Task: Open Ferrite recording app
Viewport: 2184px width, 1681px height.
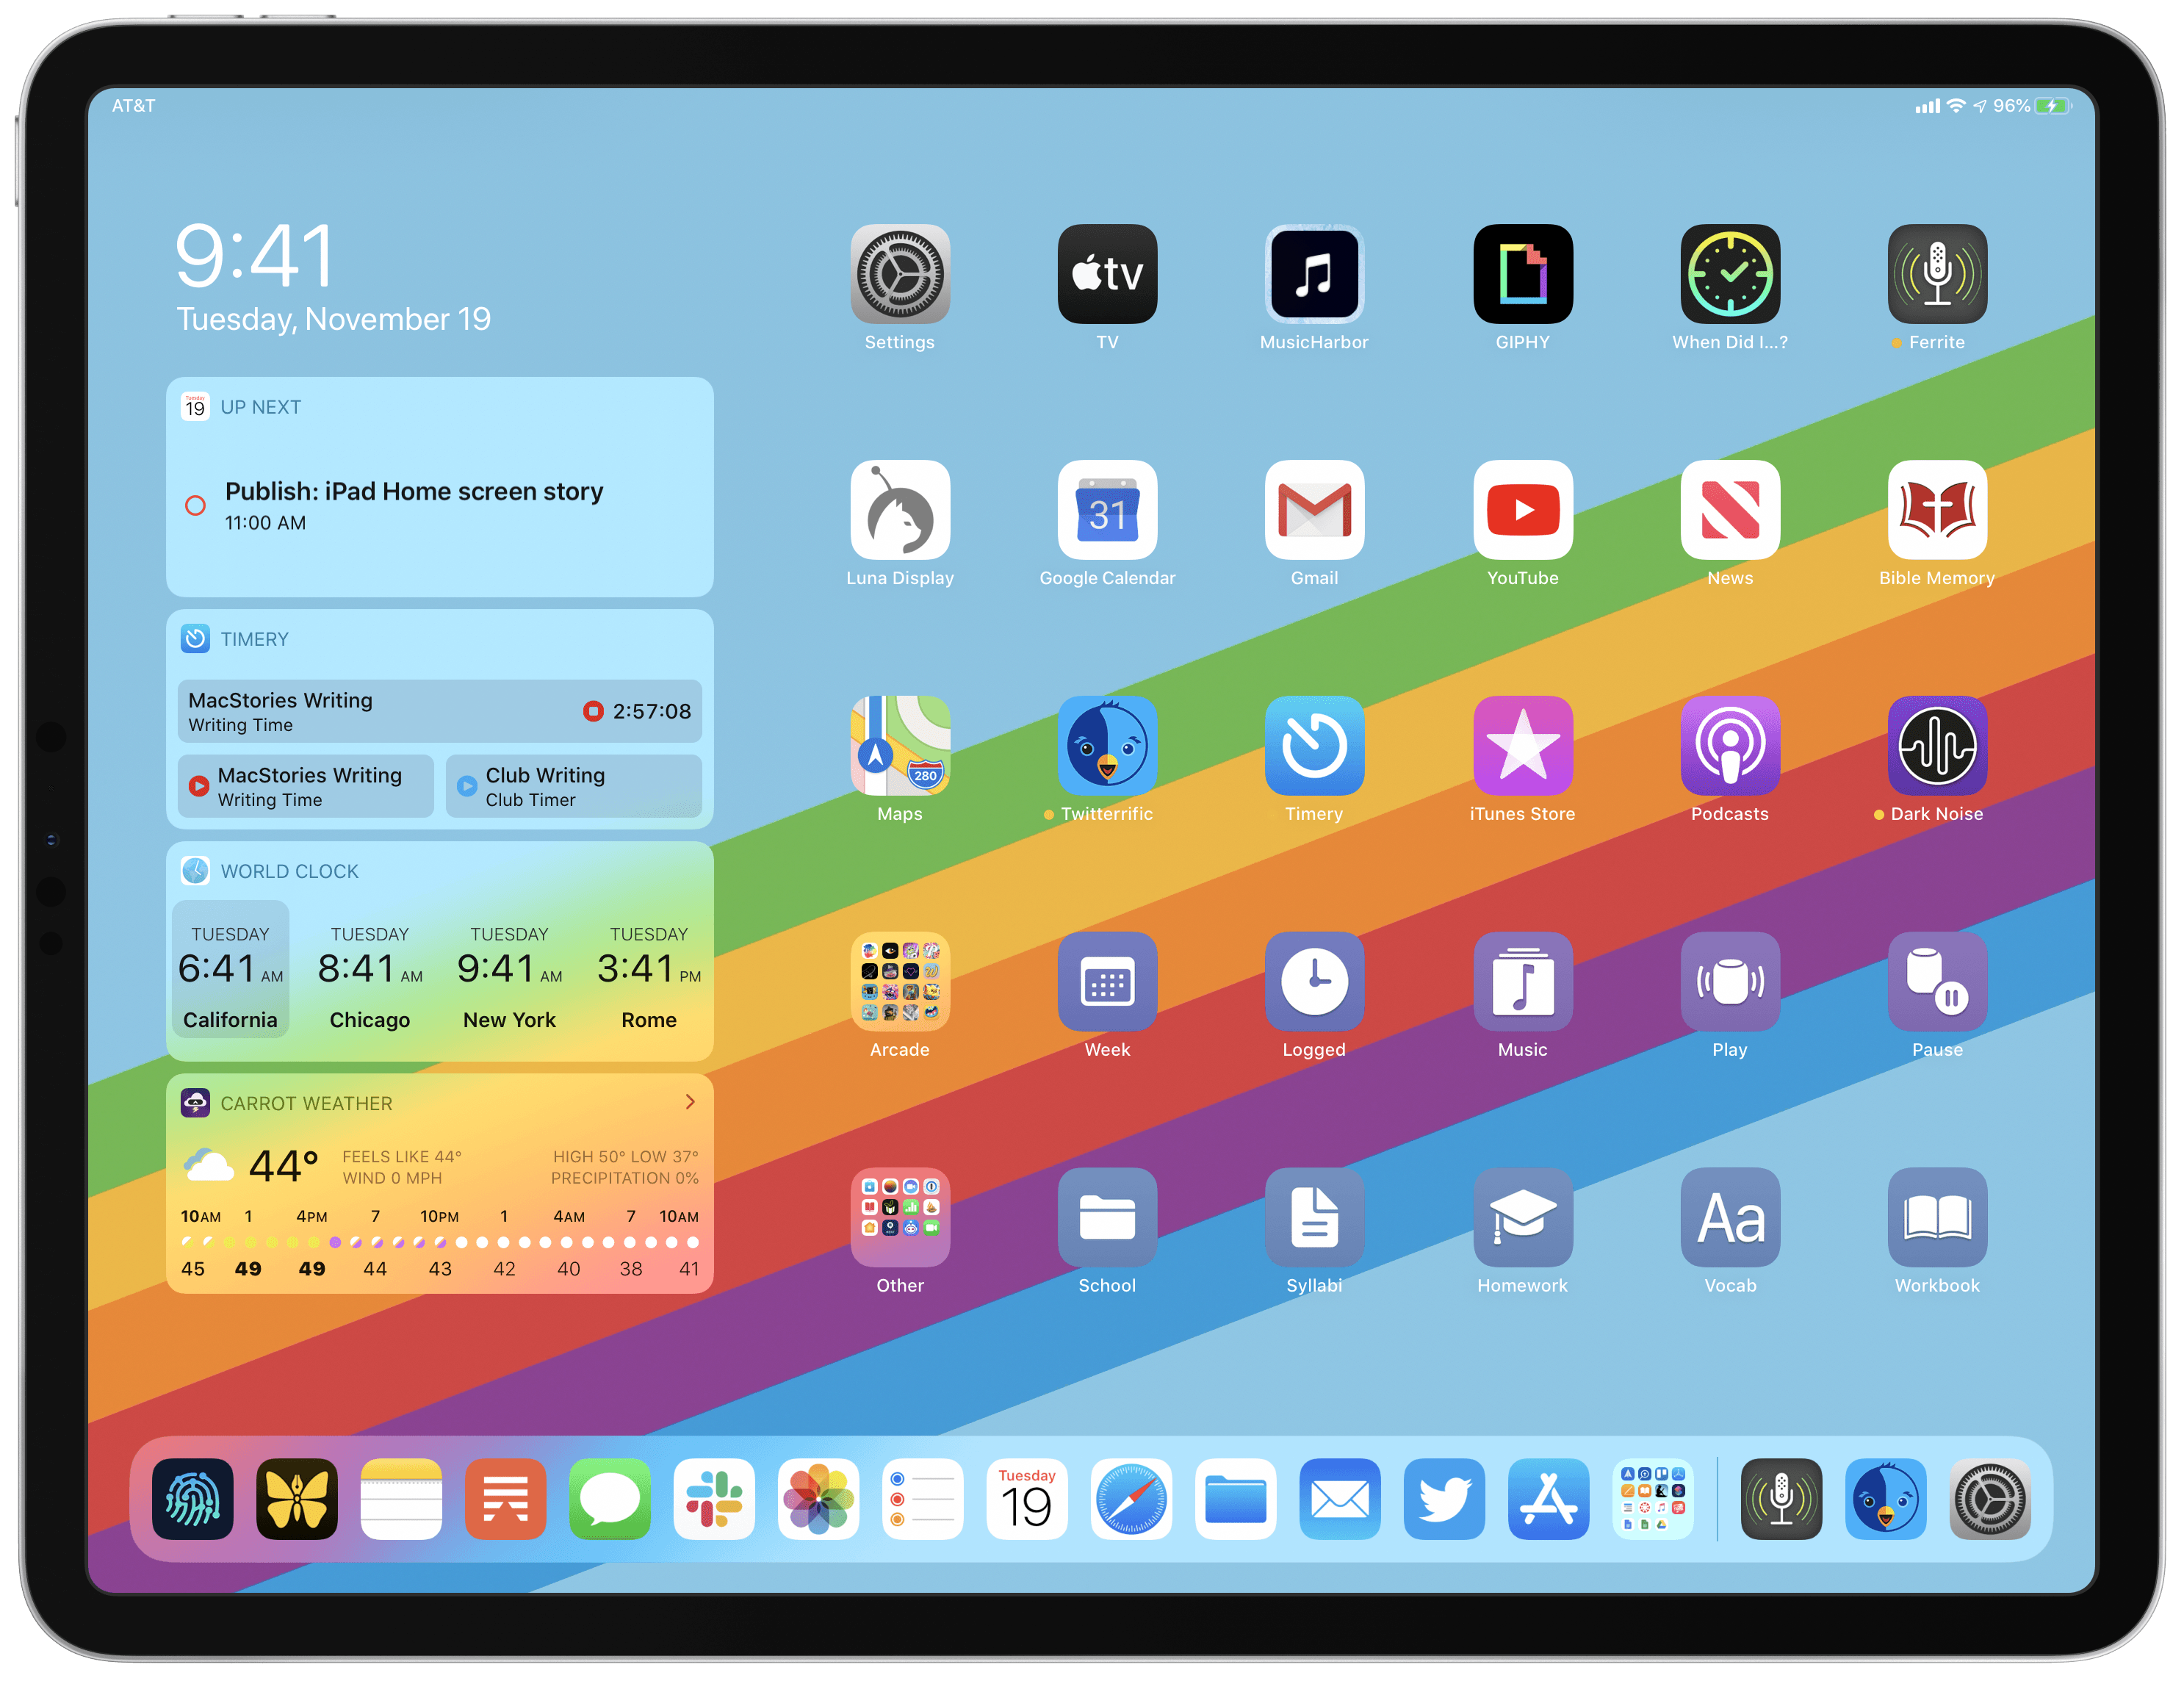Action: tap(1937, 277)
